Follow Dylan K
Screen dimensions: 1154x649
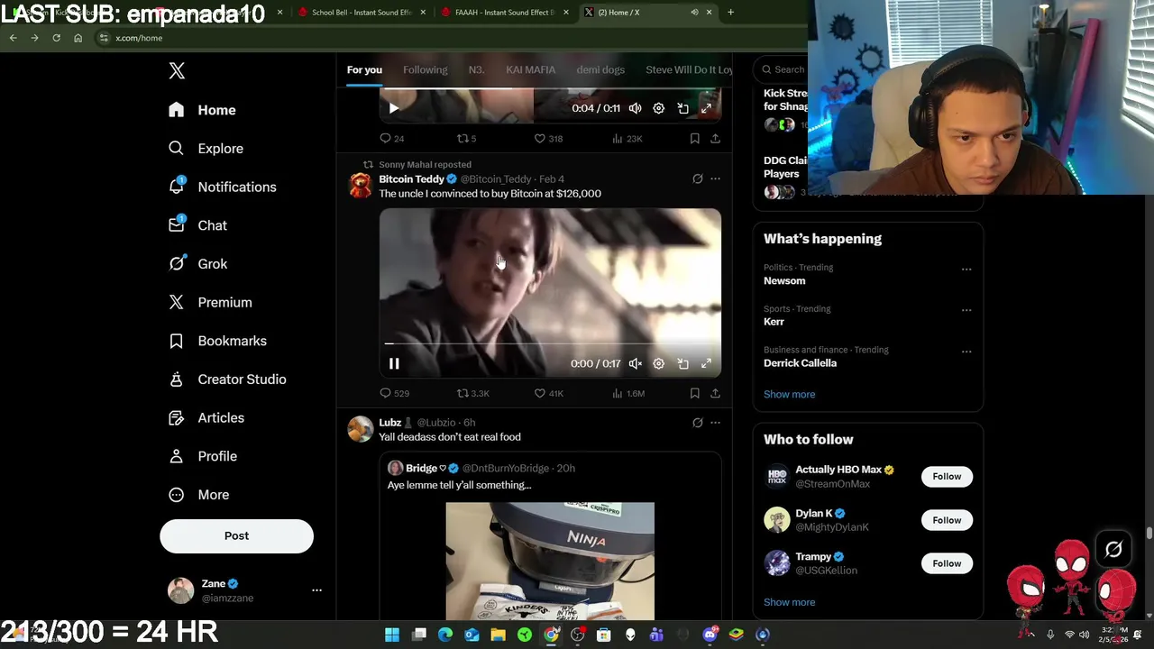(x=947, y=520)
